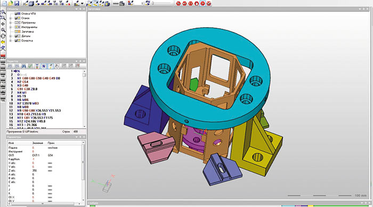Click the highlighted red round run button
This screenshot has width=373, height=207.
coord(202,3)
